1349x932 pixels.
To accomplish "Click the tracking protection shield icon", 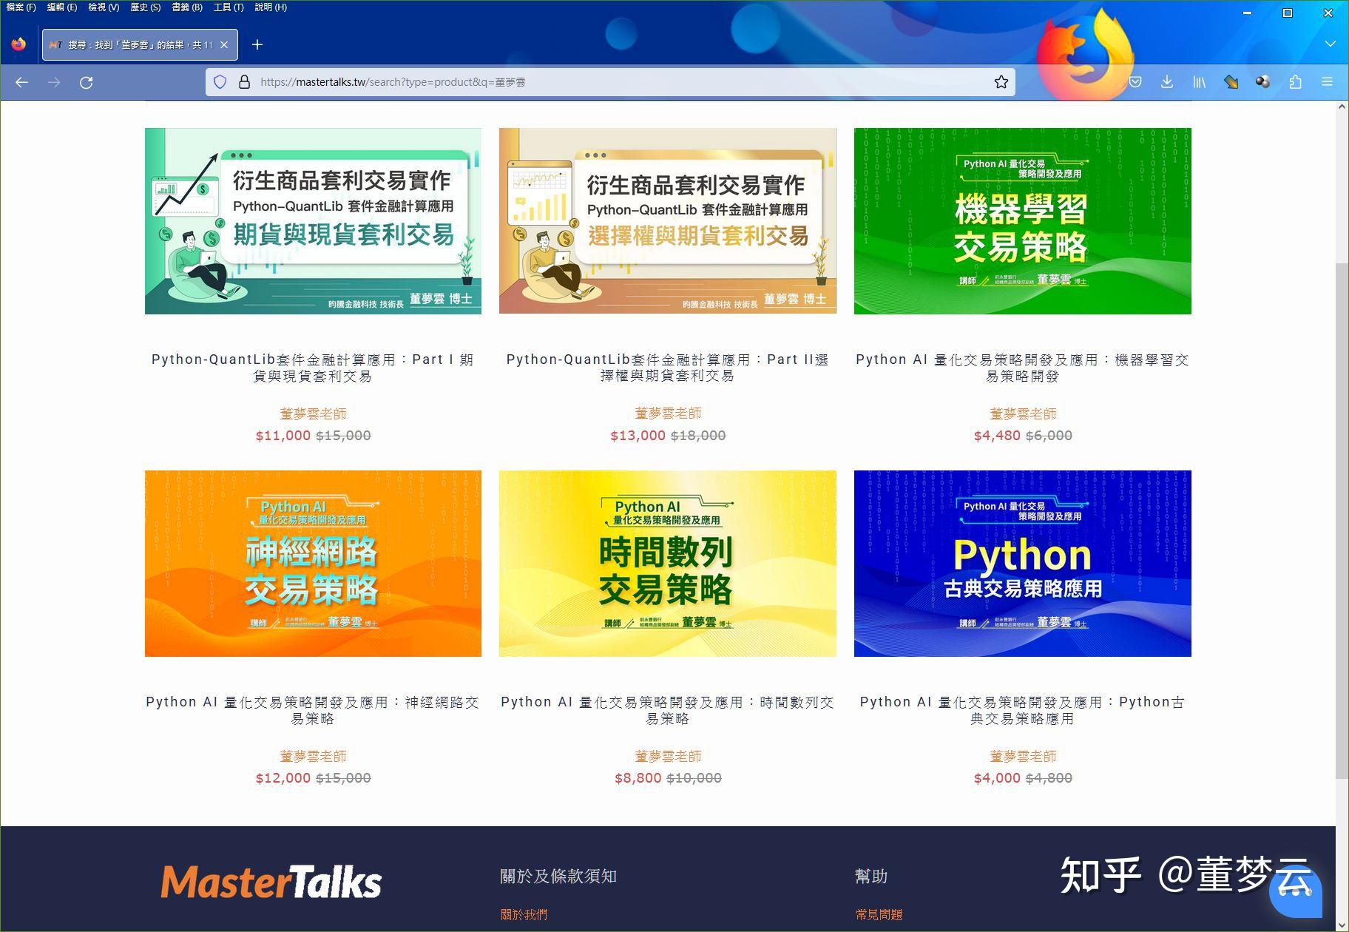I will coord(220,81).
